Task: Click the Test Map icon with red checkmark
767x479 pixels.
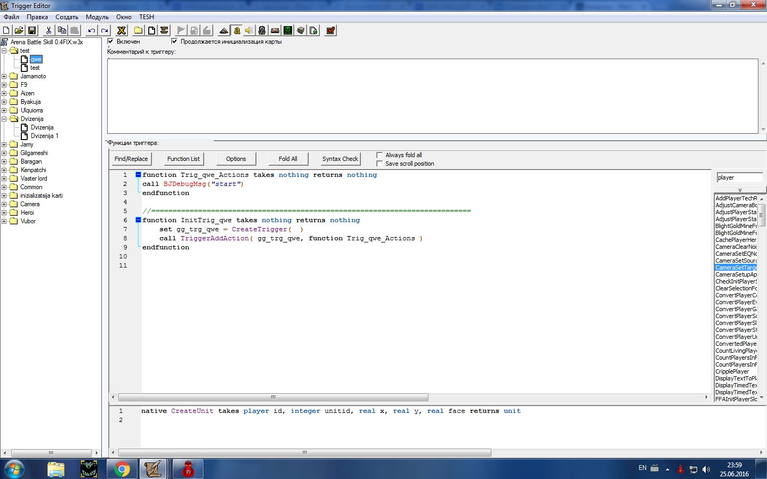Action: pos(330,31)
